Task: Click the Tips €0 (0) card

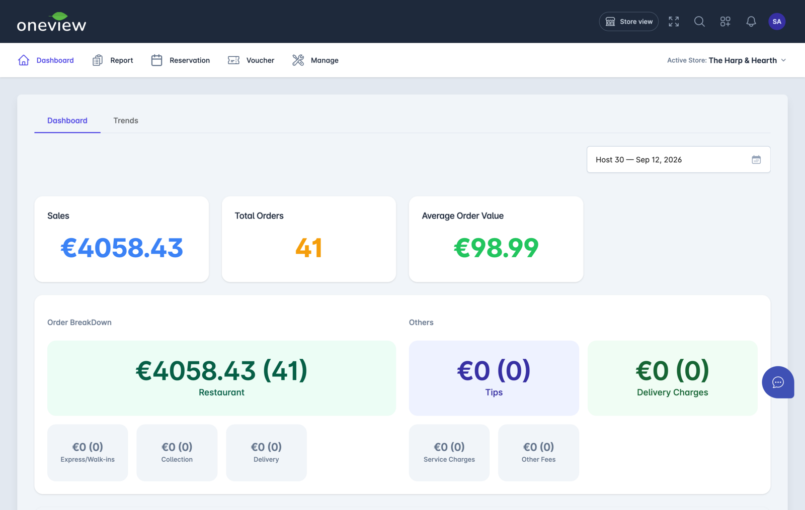Action: click(x=494, y=378)
